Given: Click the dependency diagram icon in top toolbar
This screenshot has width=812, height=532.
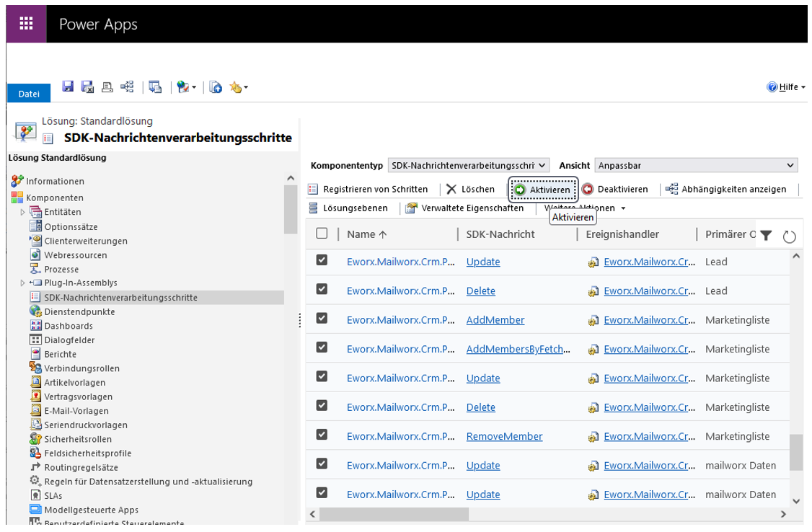Looking at the screenshot, I should (127, 87).
